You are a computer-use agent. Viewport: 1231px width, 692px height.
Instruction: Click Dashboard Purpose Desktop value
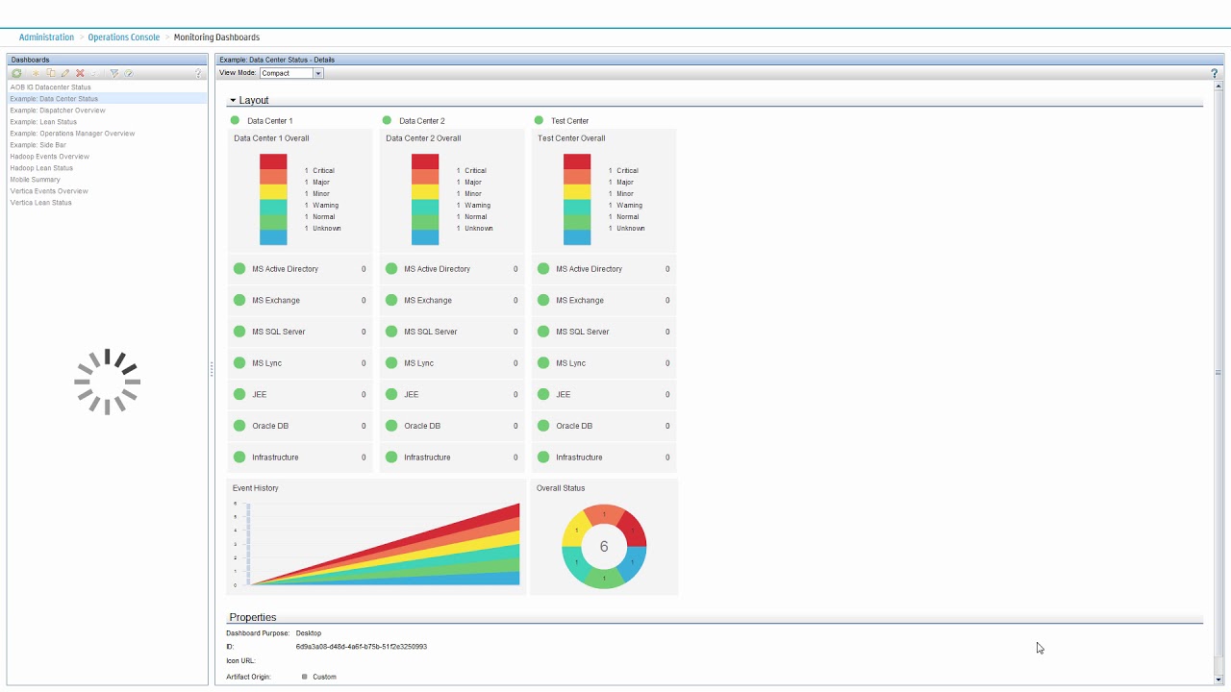pyautogui.click(x=309, y=633)
